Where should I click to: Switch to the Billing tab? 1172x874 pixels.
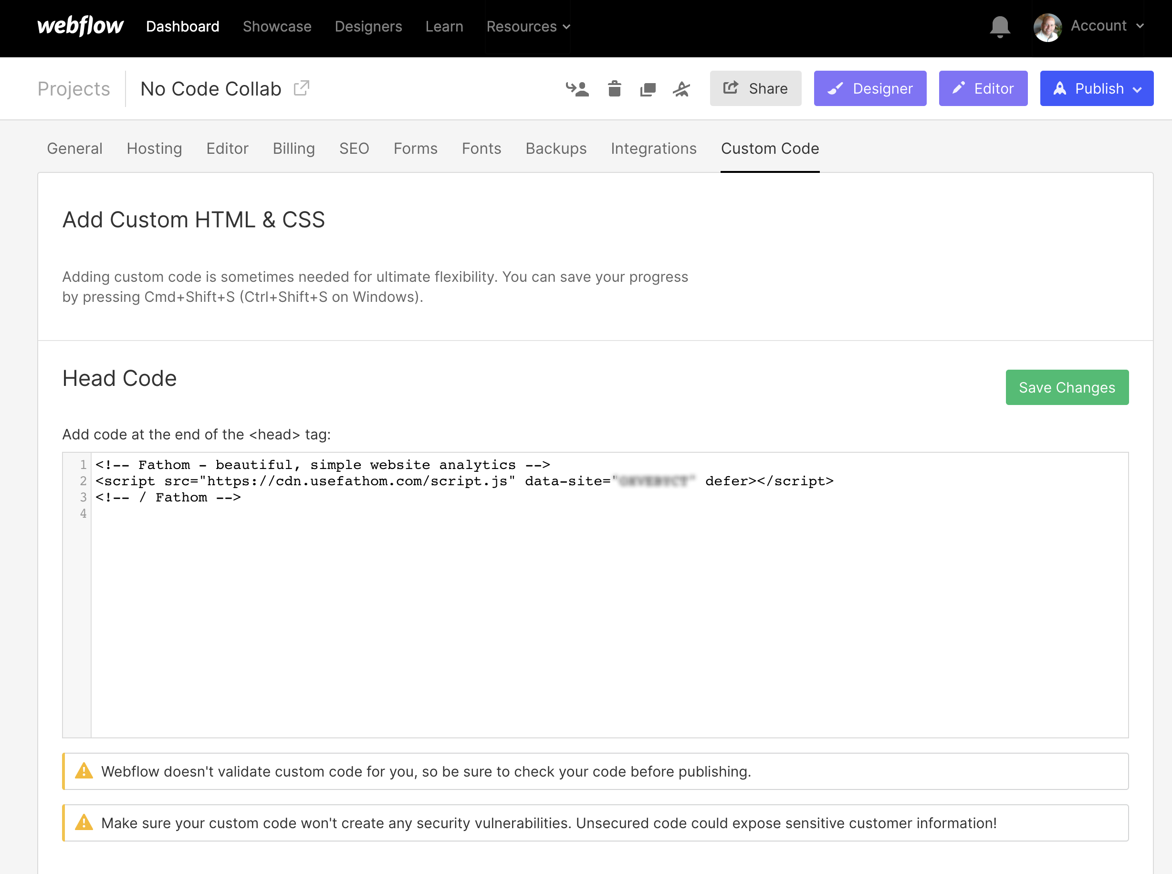click(293, 149)
